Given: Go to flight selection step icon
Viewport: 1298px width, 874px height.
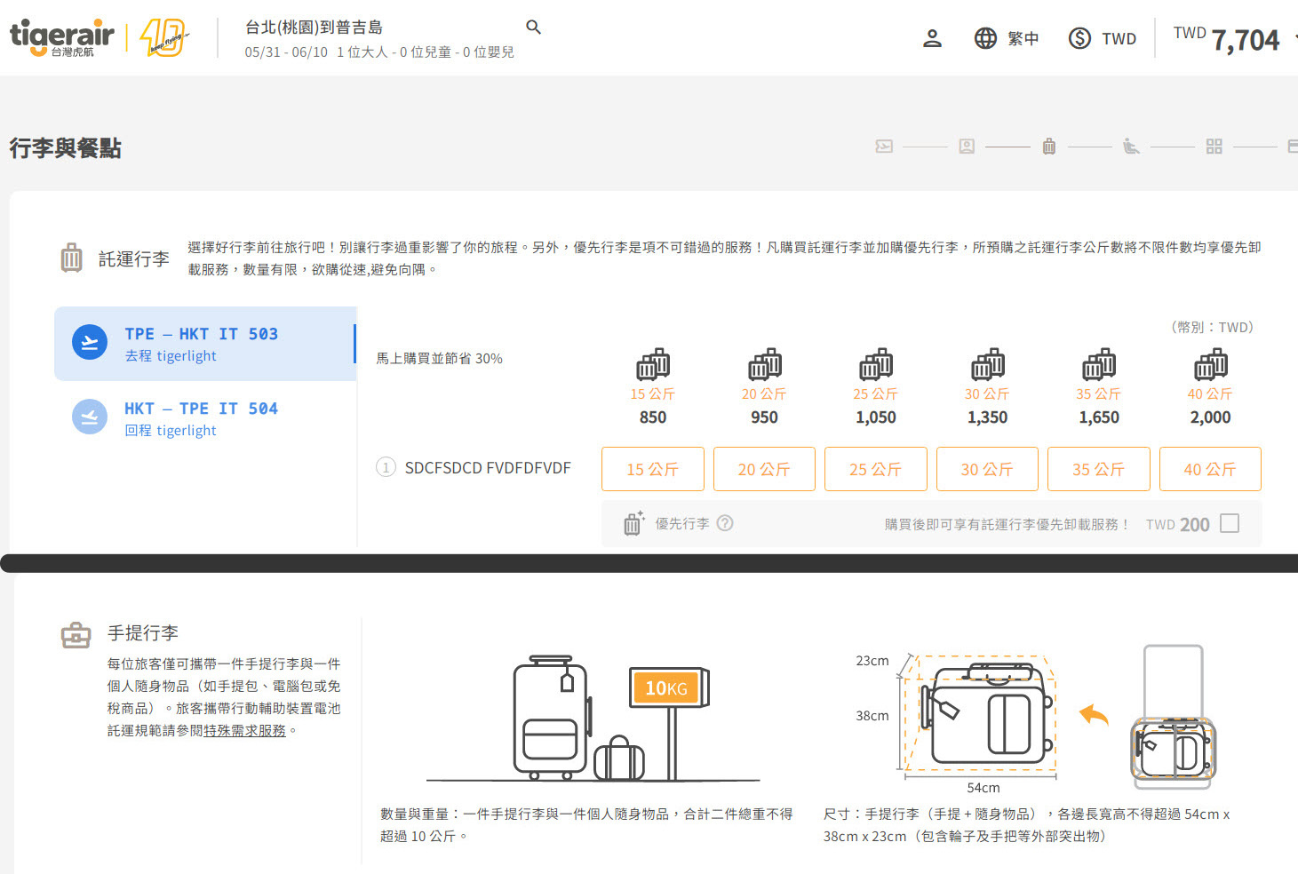Looking at the screenshot, I should point(884,147).
